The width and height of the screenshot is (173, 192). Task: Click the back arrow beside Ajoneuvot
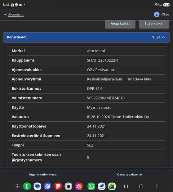[5, 14]
